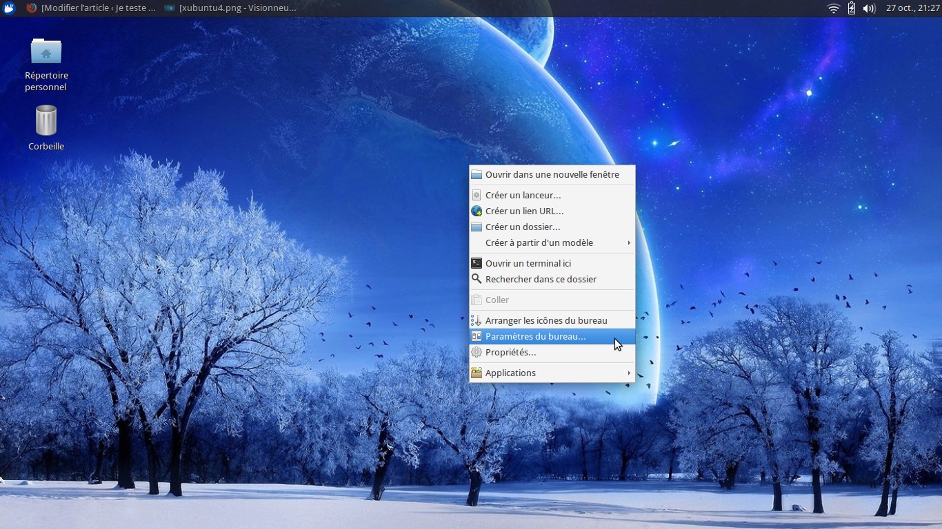Expand the Applications submenu arrow
Image resolution: width=942 pixels, height=529 pixels.
pos(629,373)
